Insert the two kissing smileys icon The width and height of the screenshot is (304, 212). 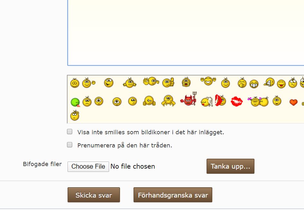point(258,101)
